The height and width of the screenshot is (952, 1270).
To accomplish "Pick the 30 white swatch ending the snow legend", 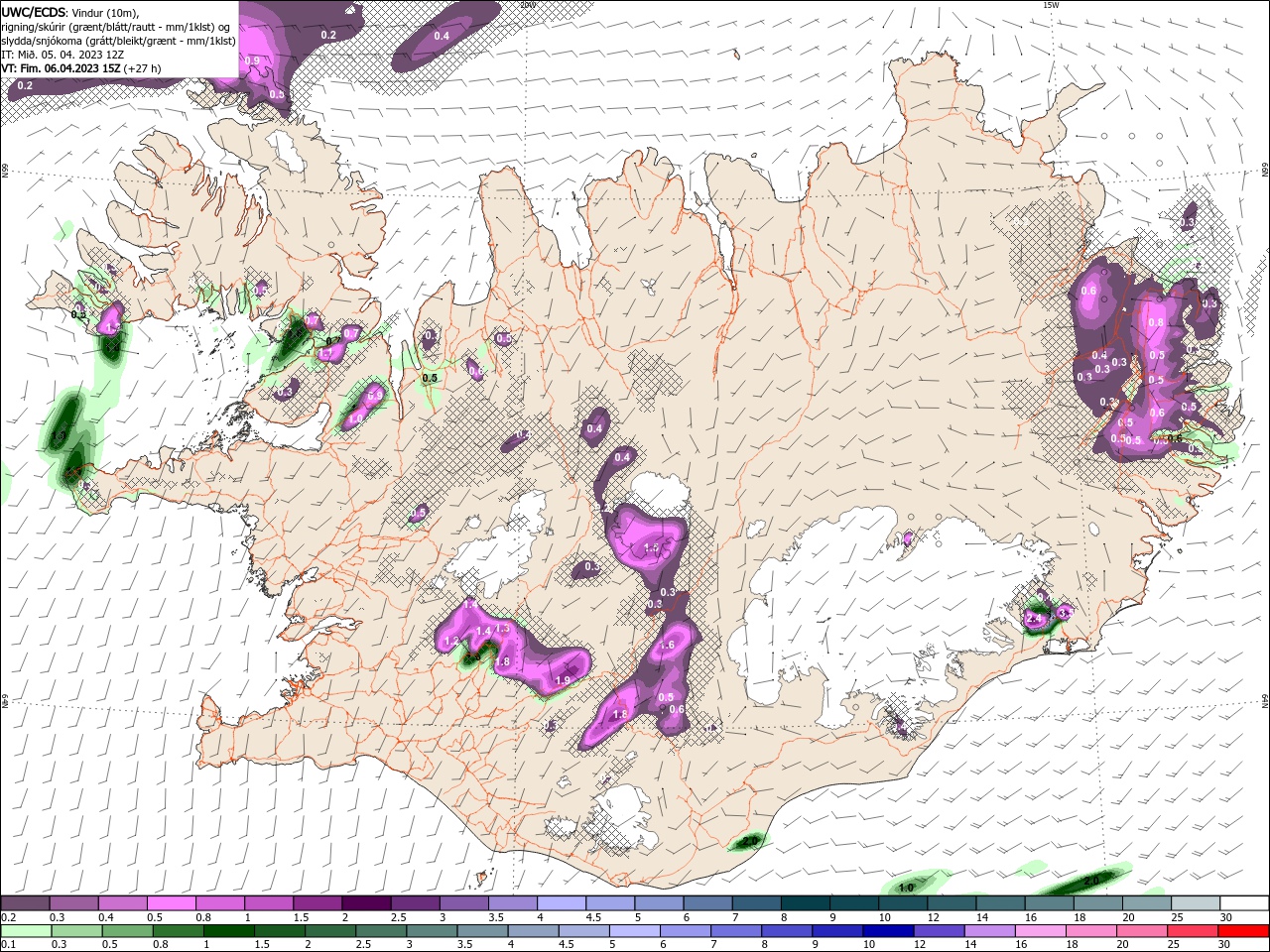I will coord(1245,903).
